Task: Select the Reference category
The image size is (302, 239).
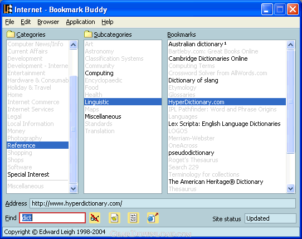Action: (x=37, y=145)
